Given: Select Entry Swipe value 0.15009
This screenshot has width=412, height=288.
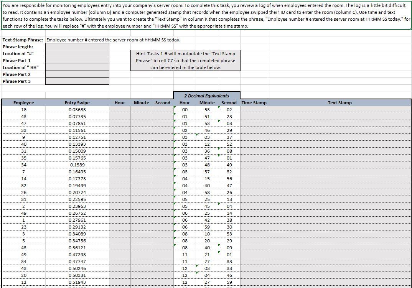Looking at the screenshot, I should point(77,151).
